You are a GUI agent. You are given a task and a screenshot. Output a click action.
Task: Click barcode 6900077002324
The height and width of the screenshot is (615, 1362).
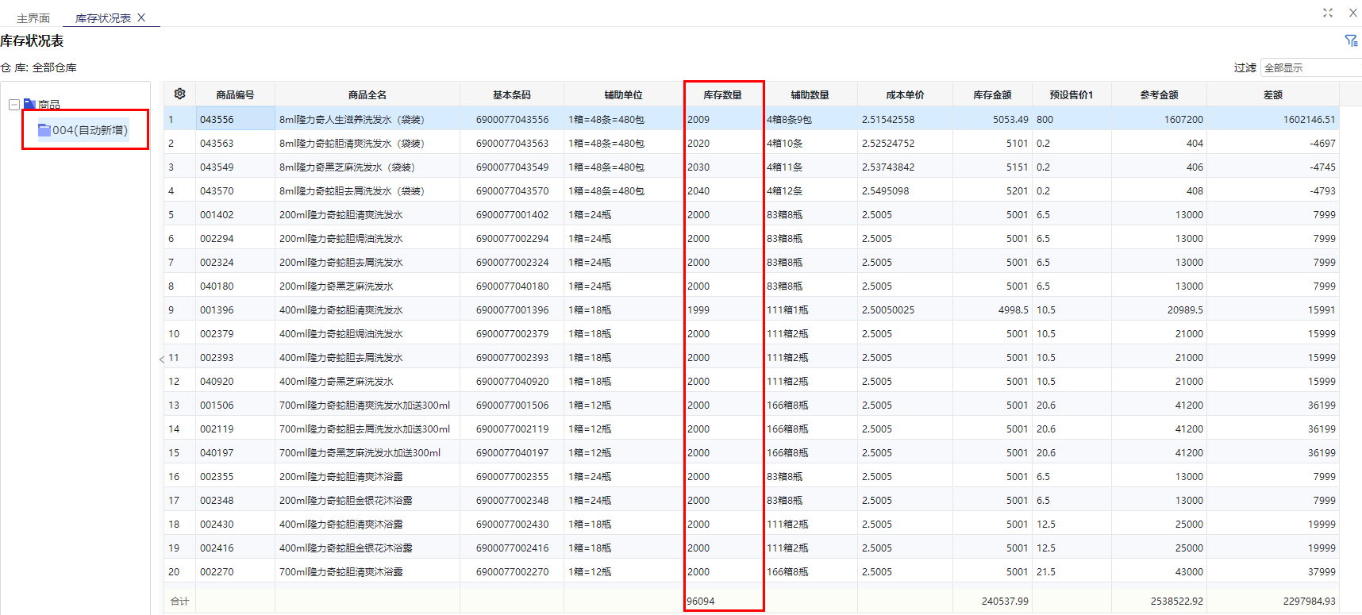coord(512,262)
